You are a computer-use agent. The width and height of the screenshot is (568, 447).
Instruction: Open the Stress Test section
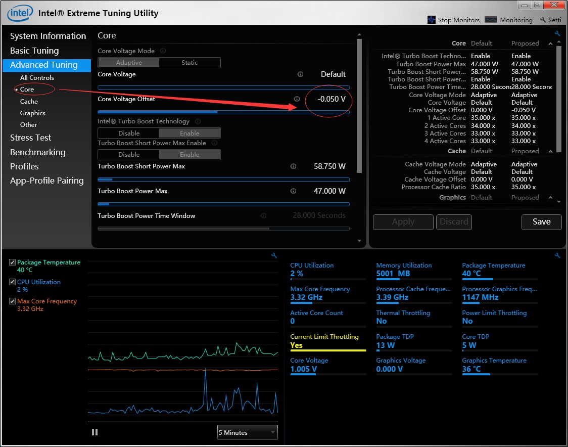pyautogui.click(x=30, y=138)
